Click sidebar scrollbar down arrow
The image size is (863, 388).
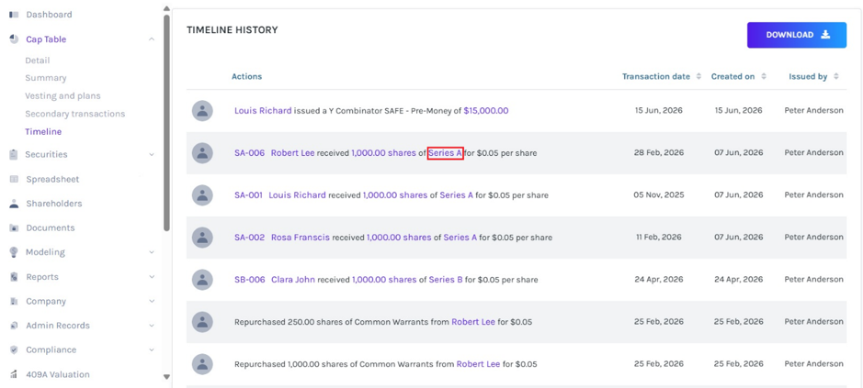click(x=166, y=377)
